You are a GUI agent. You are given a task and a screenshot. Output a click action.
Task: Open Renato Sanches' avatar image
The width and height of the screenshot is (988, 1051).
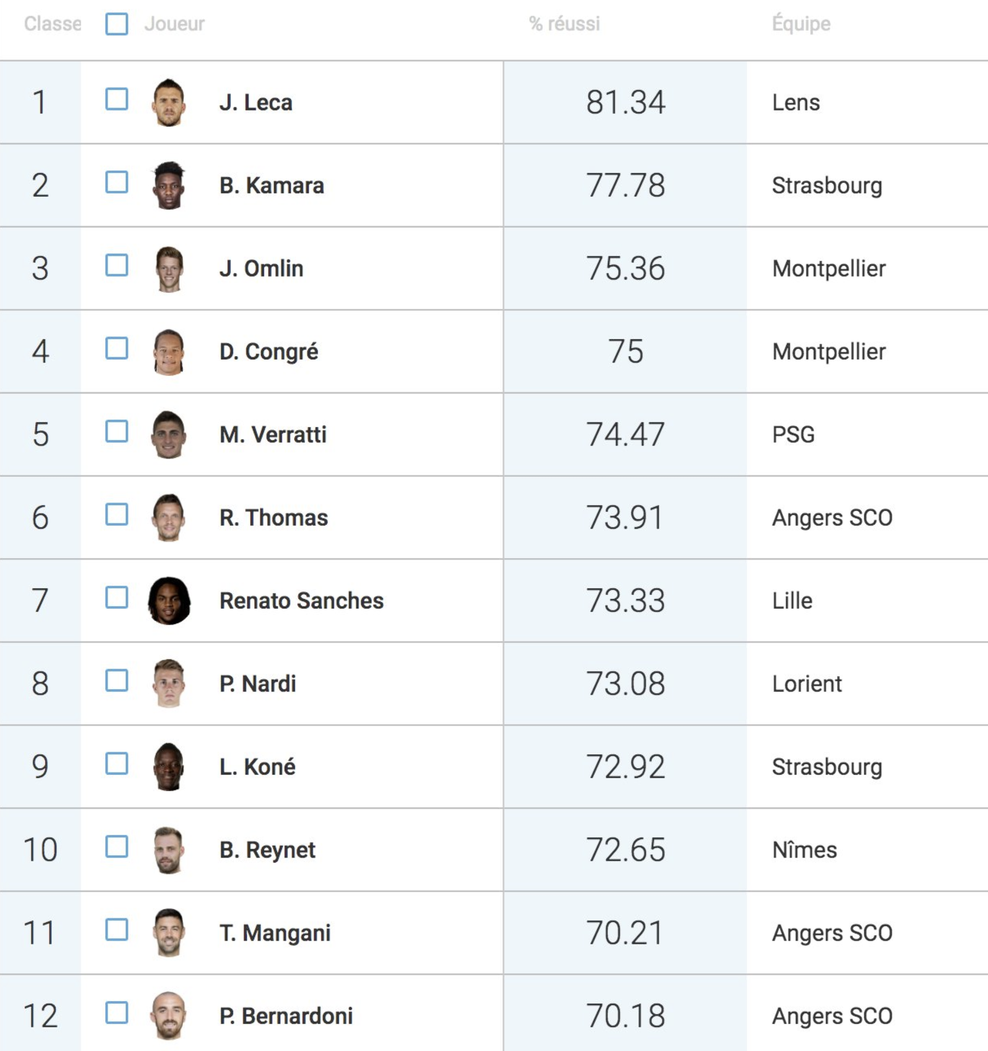click(169, 601)
